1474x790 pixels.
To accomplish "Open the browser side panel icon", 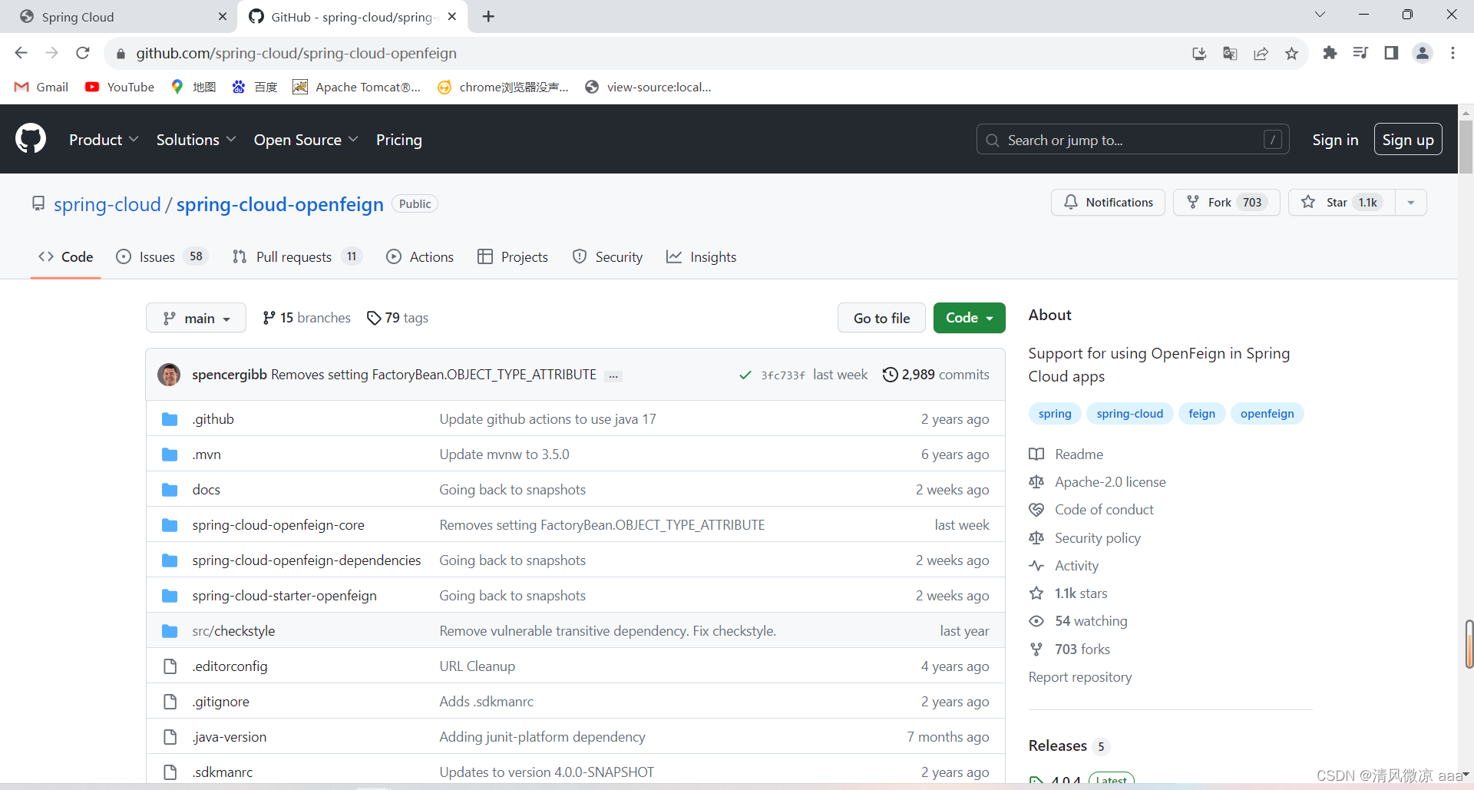I will click(x=1391, y=53).
